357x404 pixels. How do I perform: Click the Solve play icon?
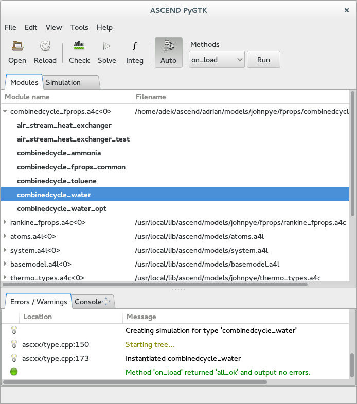coord(107,46)
